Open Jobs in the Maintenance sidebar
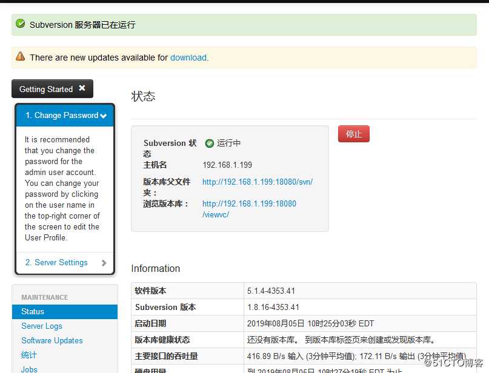 pyautogui.click(x=29, y=369)
